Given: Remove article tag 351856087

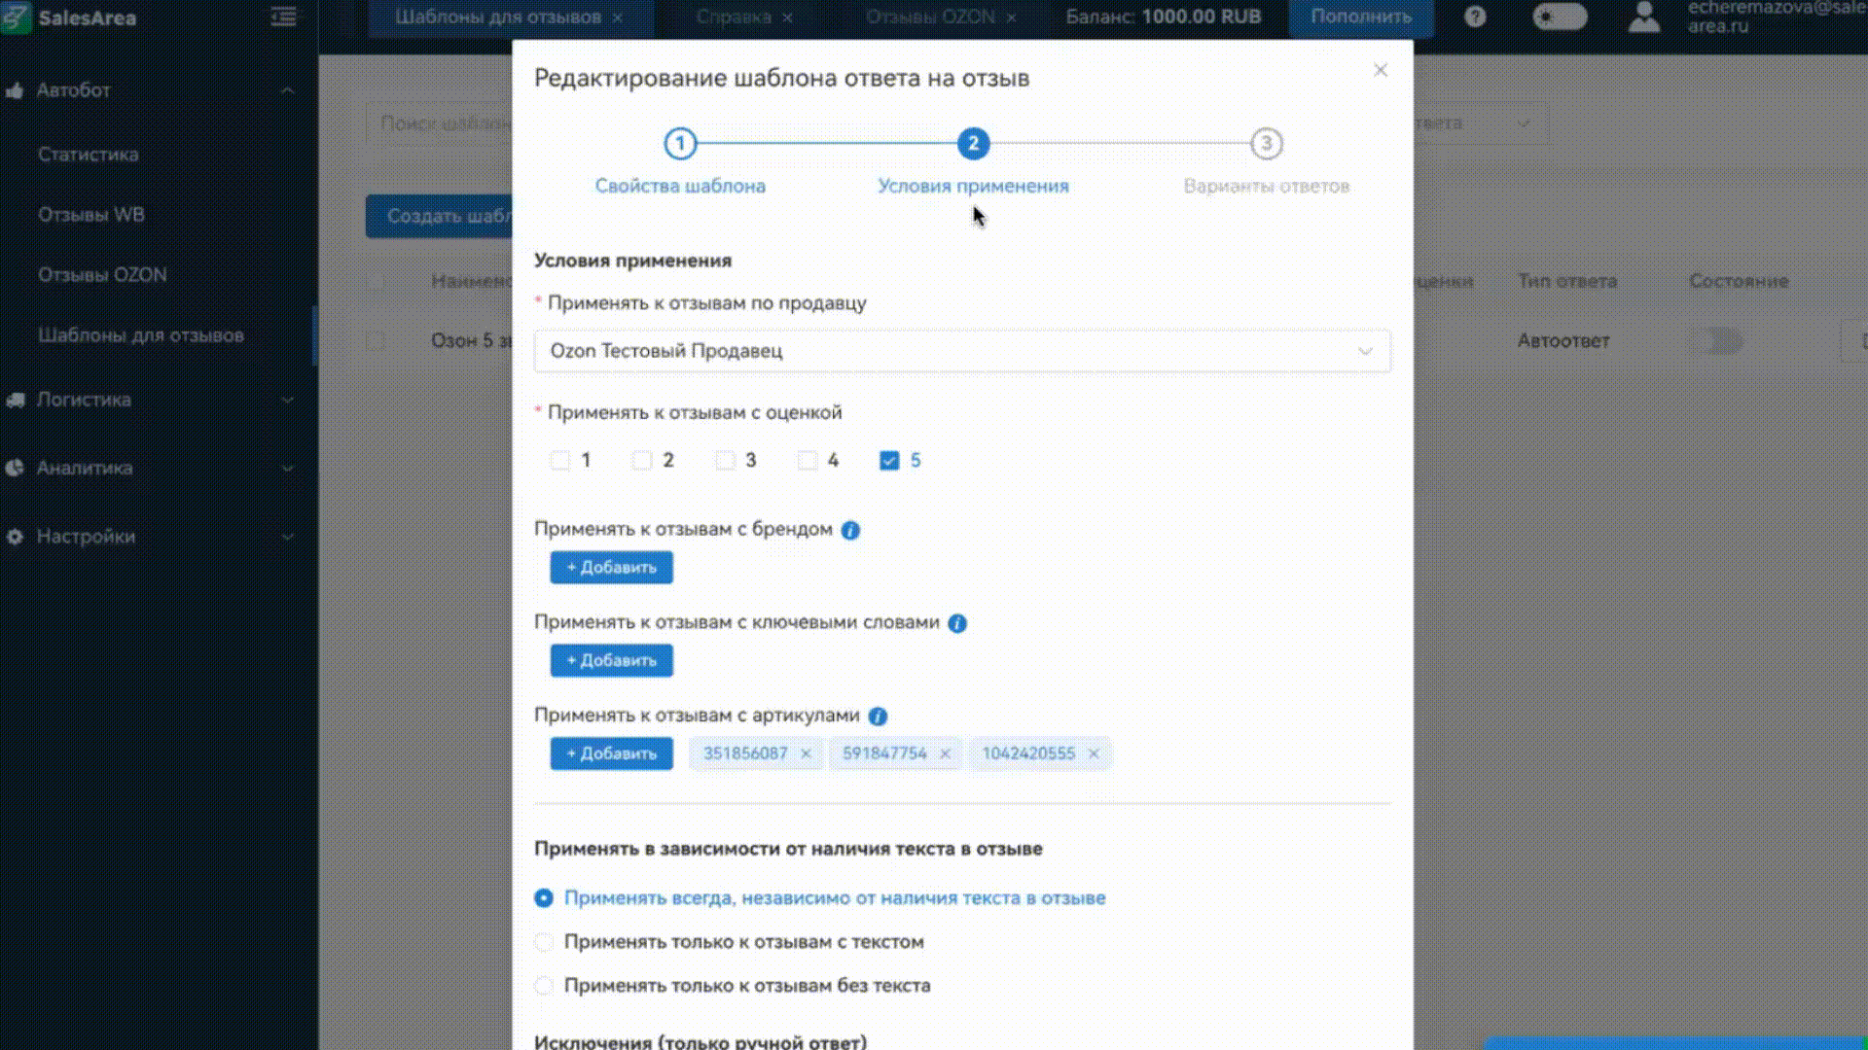Looking at the screenshot, I should click(x=806, y=753).
